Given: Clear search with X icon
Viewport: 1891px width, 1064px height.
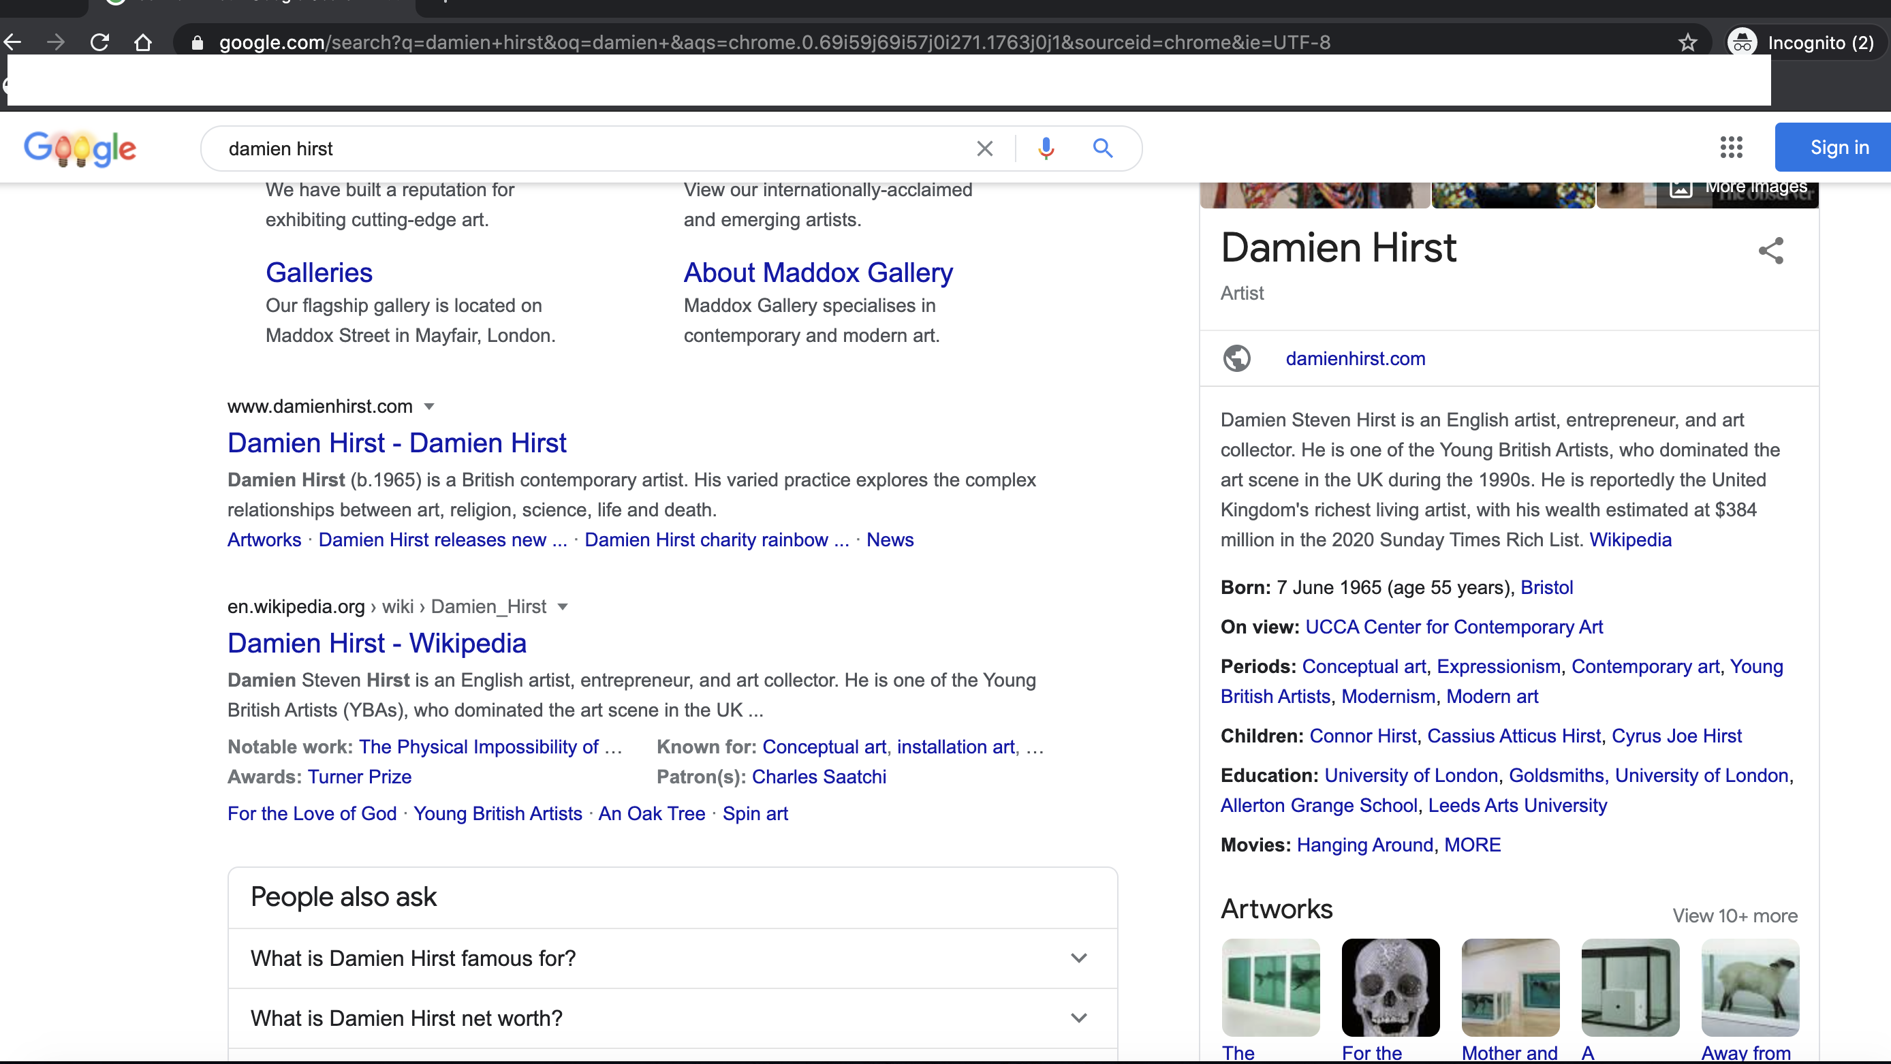Looking at the screenshot, I should click(x=984, y=148).
